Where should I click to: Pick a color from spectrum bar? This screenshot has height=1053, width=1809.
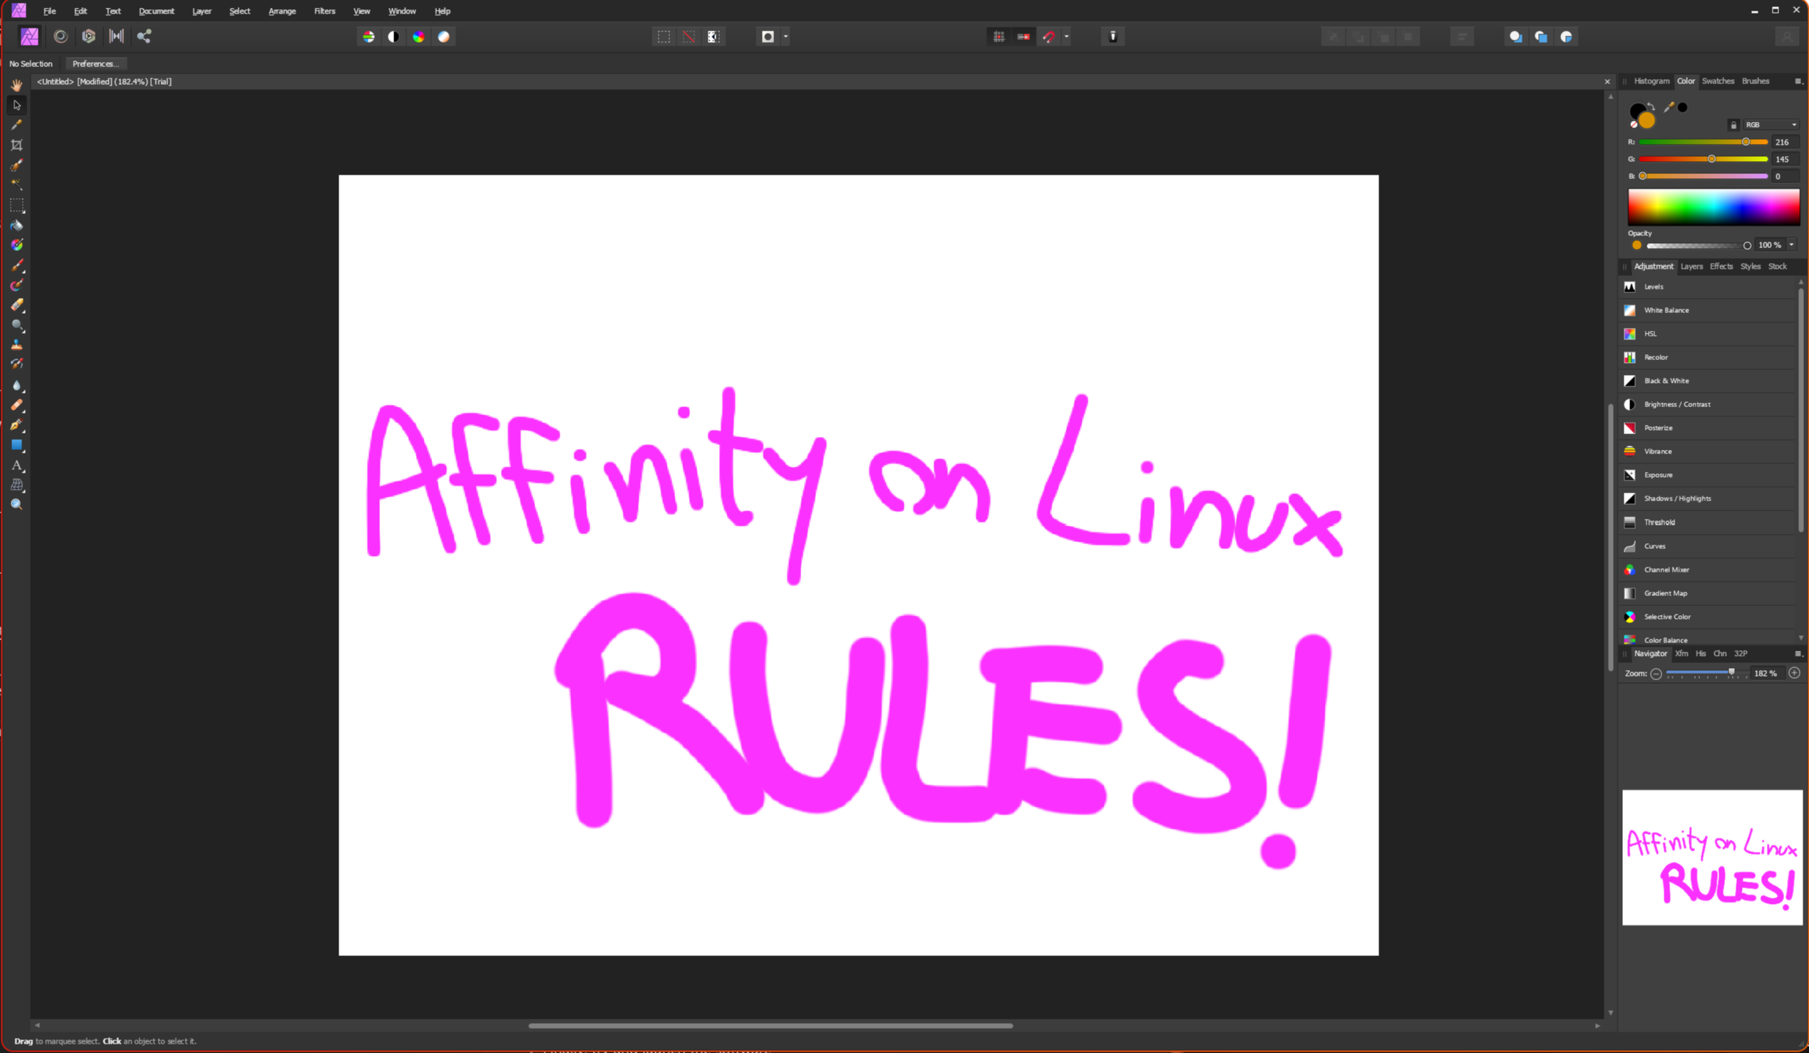[x=1713, y=207]
